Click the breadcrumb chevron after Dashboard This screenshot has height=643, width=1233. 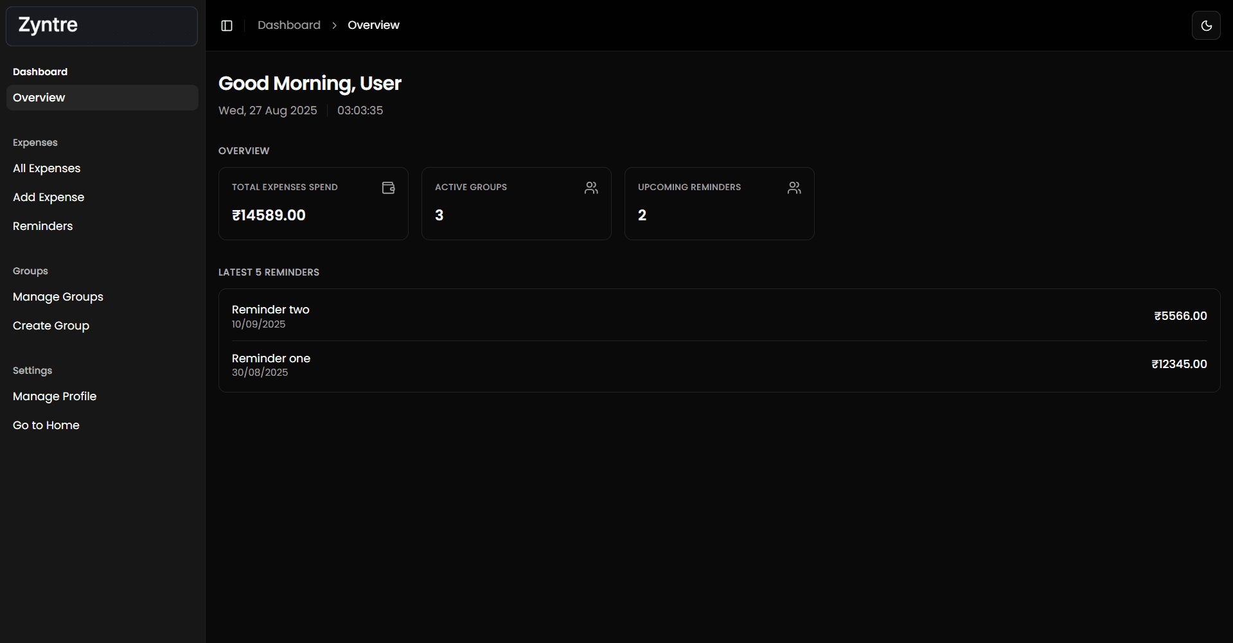click(x=334, y=25)
